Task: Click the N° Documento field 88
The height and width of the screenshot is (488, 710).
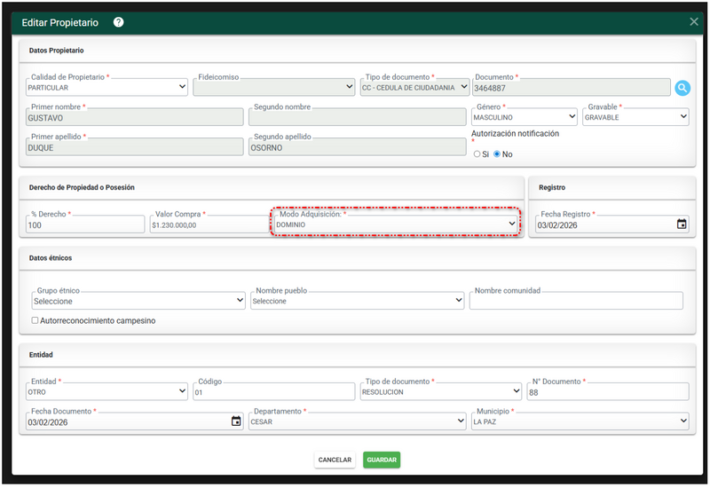Action: coord(608,392)
